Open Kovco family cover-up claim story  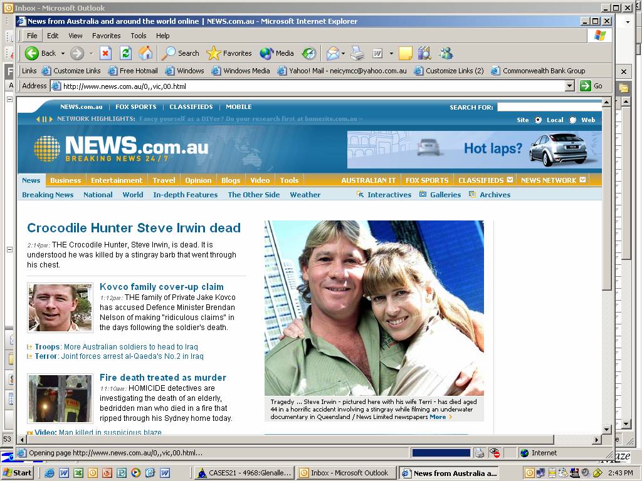162,287
